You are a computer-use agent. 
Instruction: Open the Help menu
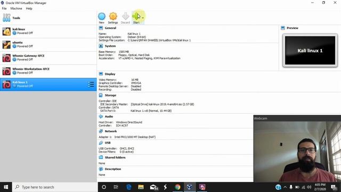(x=29, y=9)
